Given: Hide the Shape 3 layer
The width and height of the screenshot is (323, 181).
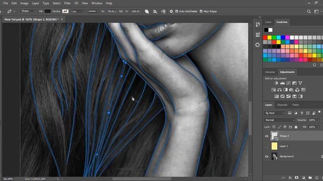Looking at the screenshot, I should [x=266, y=136].
